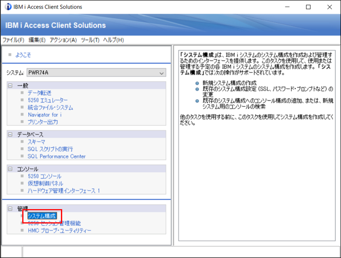Open the ヘルプ(H) menu
The width and height of the screenshot is (341, 258).
point(114,40)
